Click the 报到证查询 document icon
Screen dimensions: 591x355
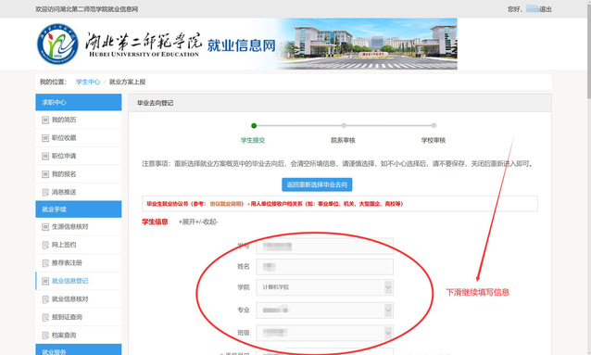pyautogui.click(x=45, y=317)
